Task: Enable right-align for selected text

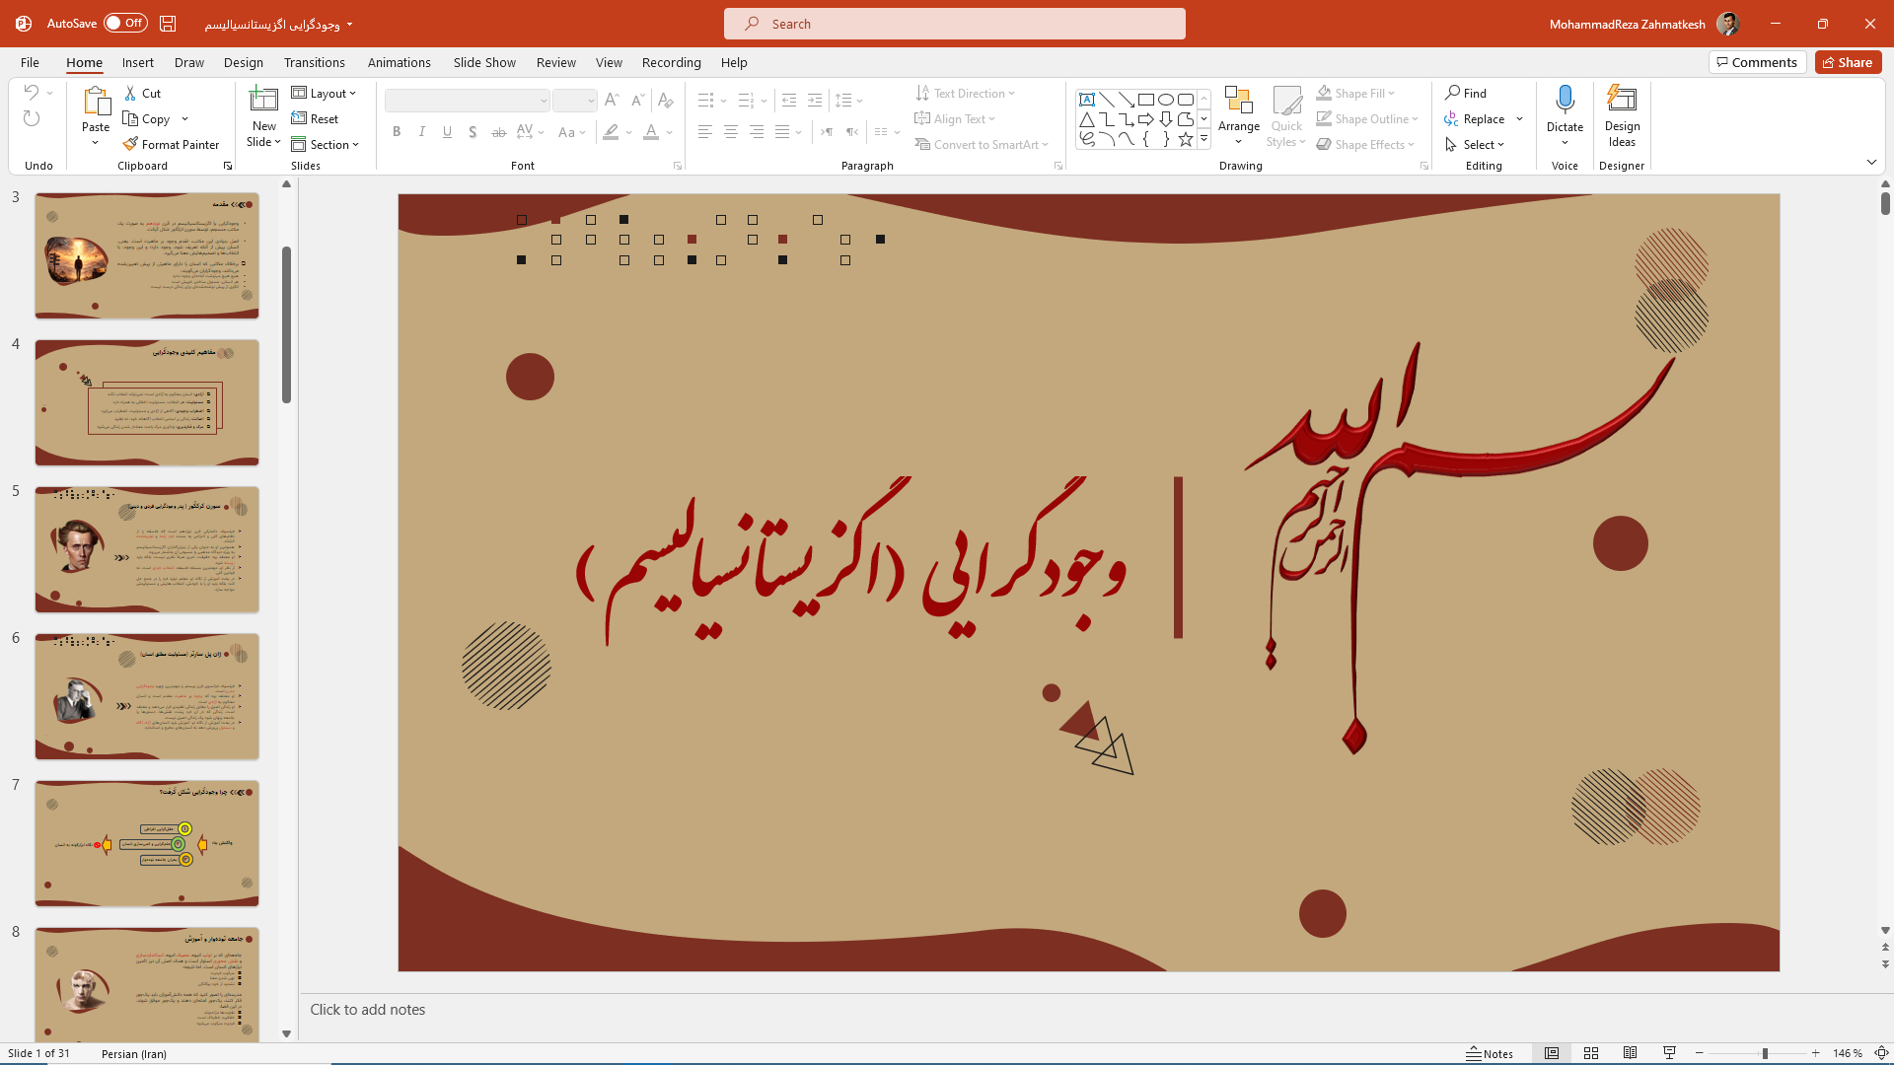Action: [x=758, y=131]
